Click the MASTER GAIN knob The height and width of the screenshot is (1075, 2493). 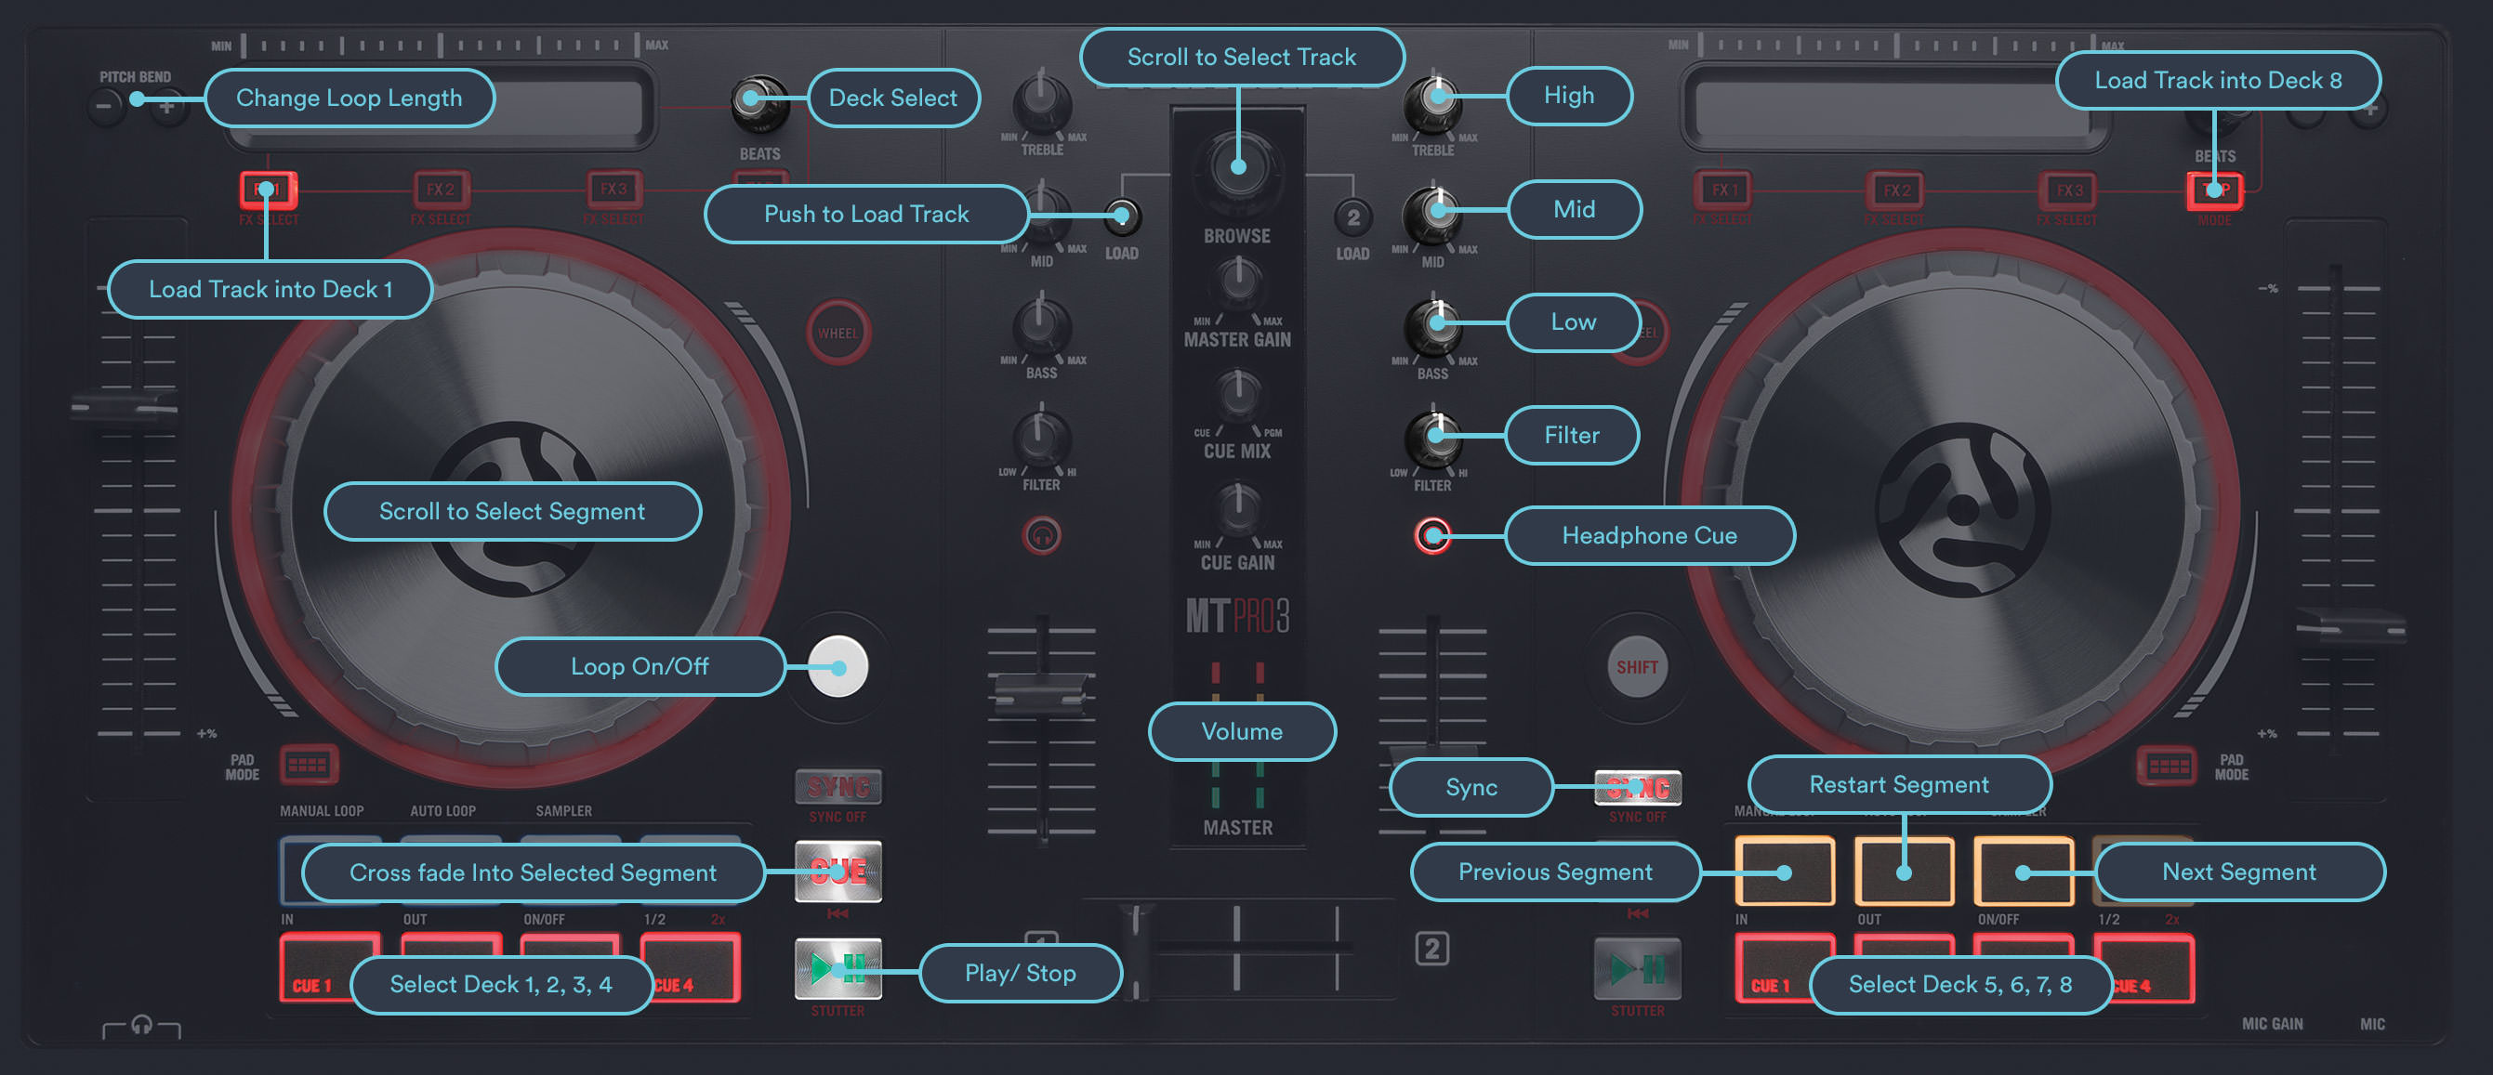(1238, 282)
